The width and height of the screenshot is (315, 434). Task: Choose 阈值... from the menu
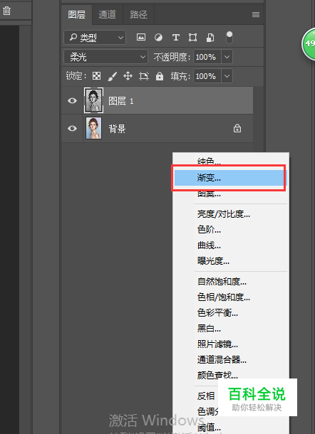pos(209,428)
